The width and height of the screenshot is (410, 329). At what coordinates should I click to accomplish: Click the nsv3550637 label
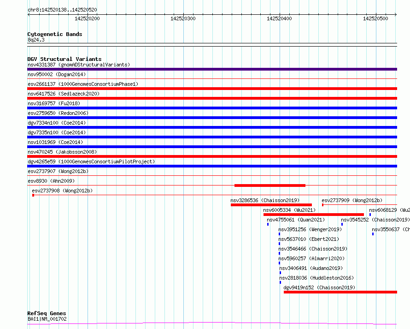[x=391, y=229]
